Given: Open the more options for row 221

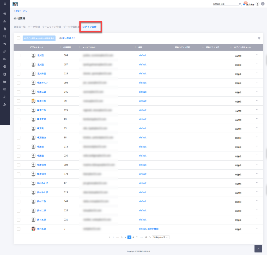Looking at the screenshot, I should click(257, 219).
